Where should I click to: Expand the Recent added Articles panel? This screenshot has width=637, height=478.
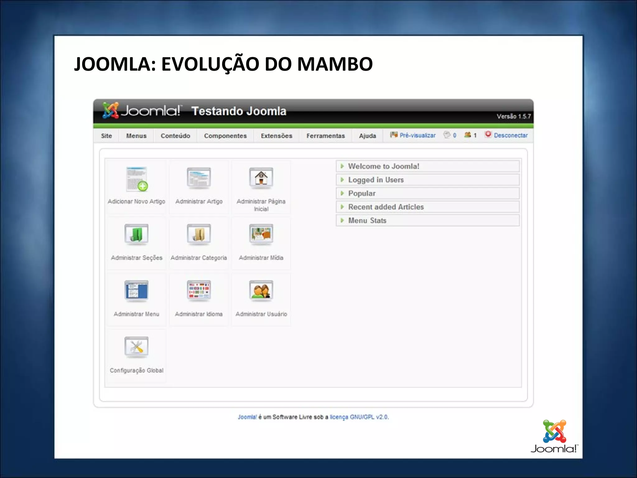coord(428,207)
